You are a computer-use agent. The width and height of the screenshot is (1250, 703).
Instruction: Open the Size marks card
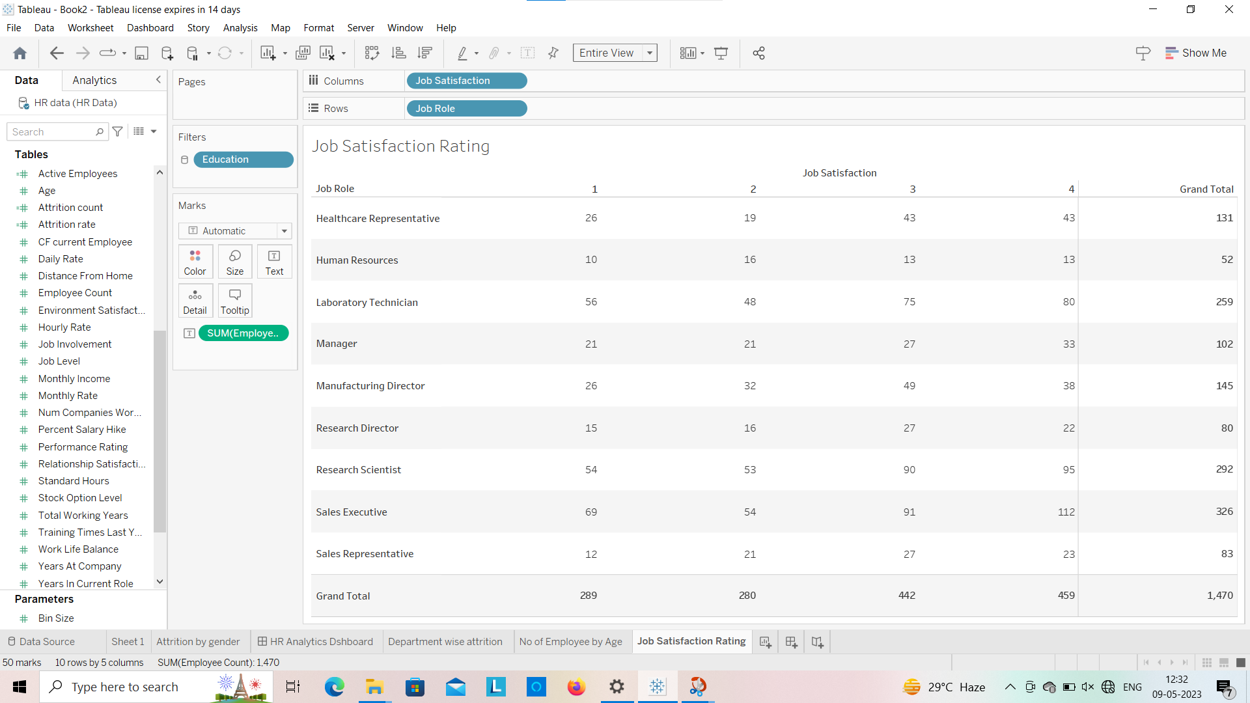coord(235,262)
